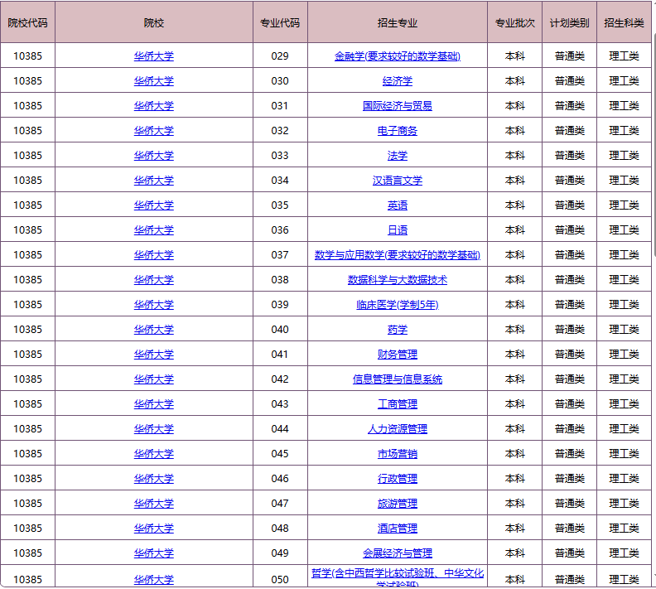Open 华侨大学 link in row 037
The image size is (656, 589).
153,255
